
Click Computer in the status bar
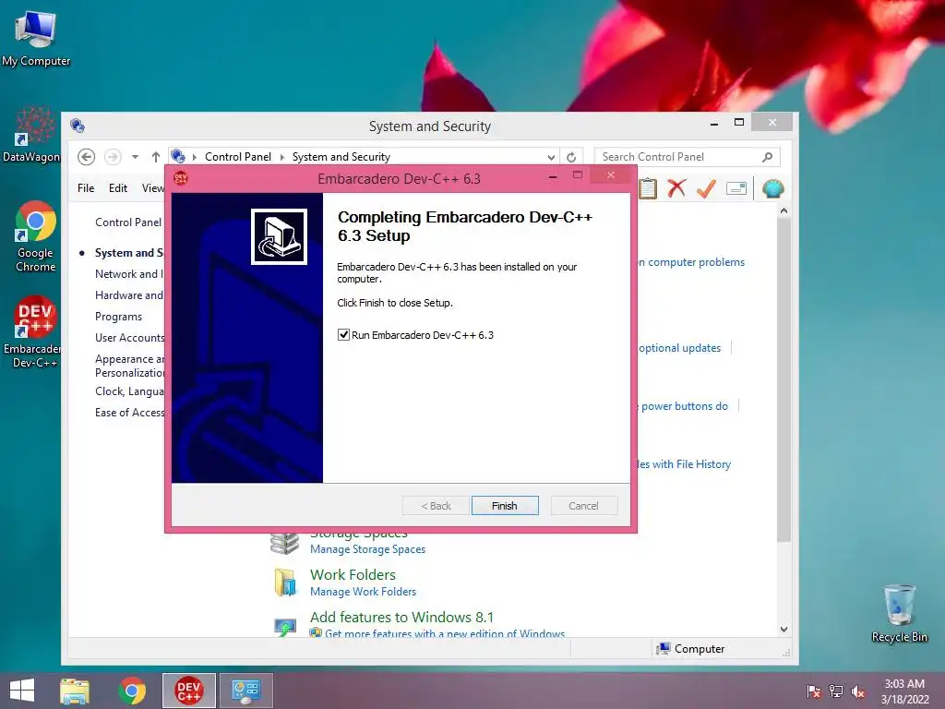[690, 649]
